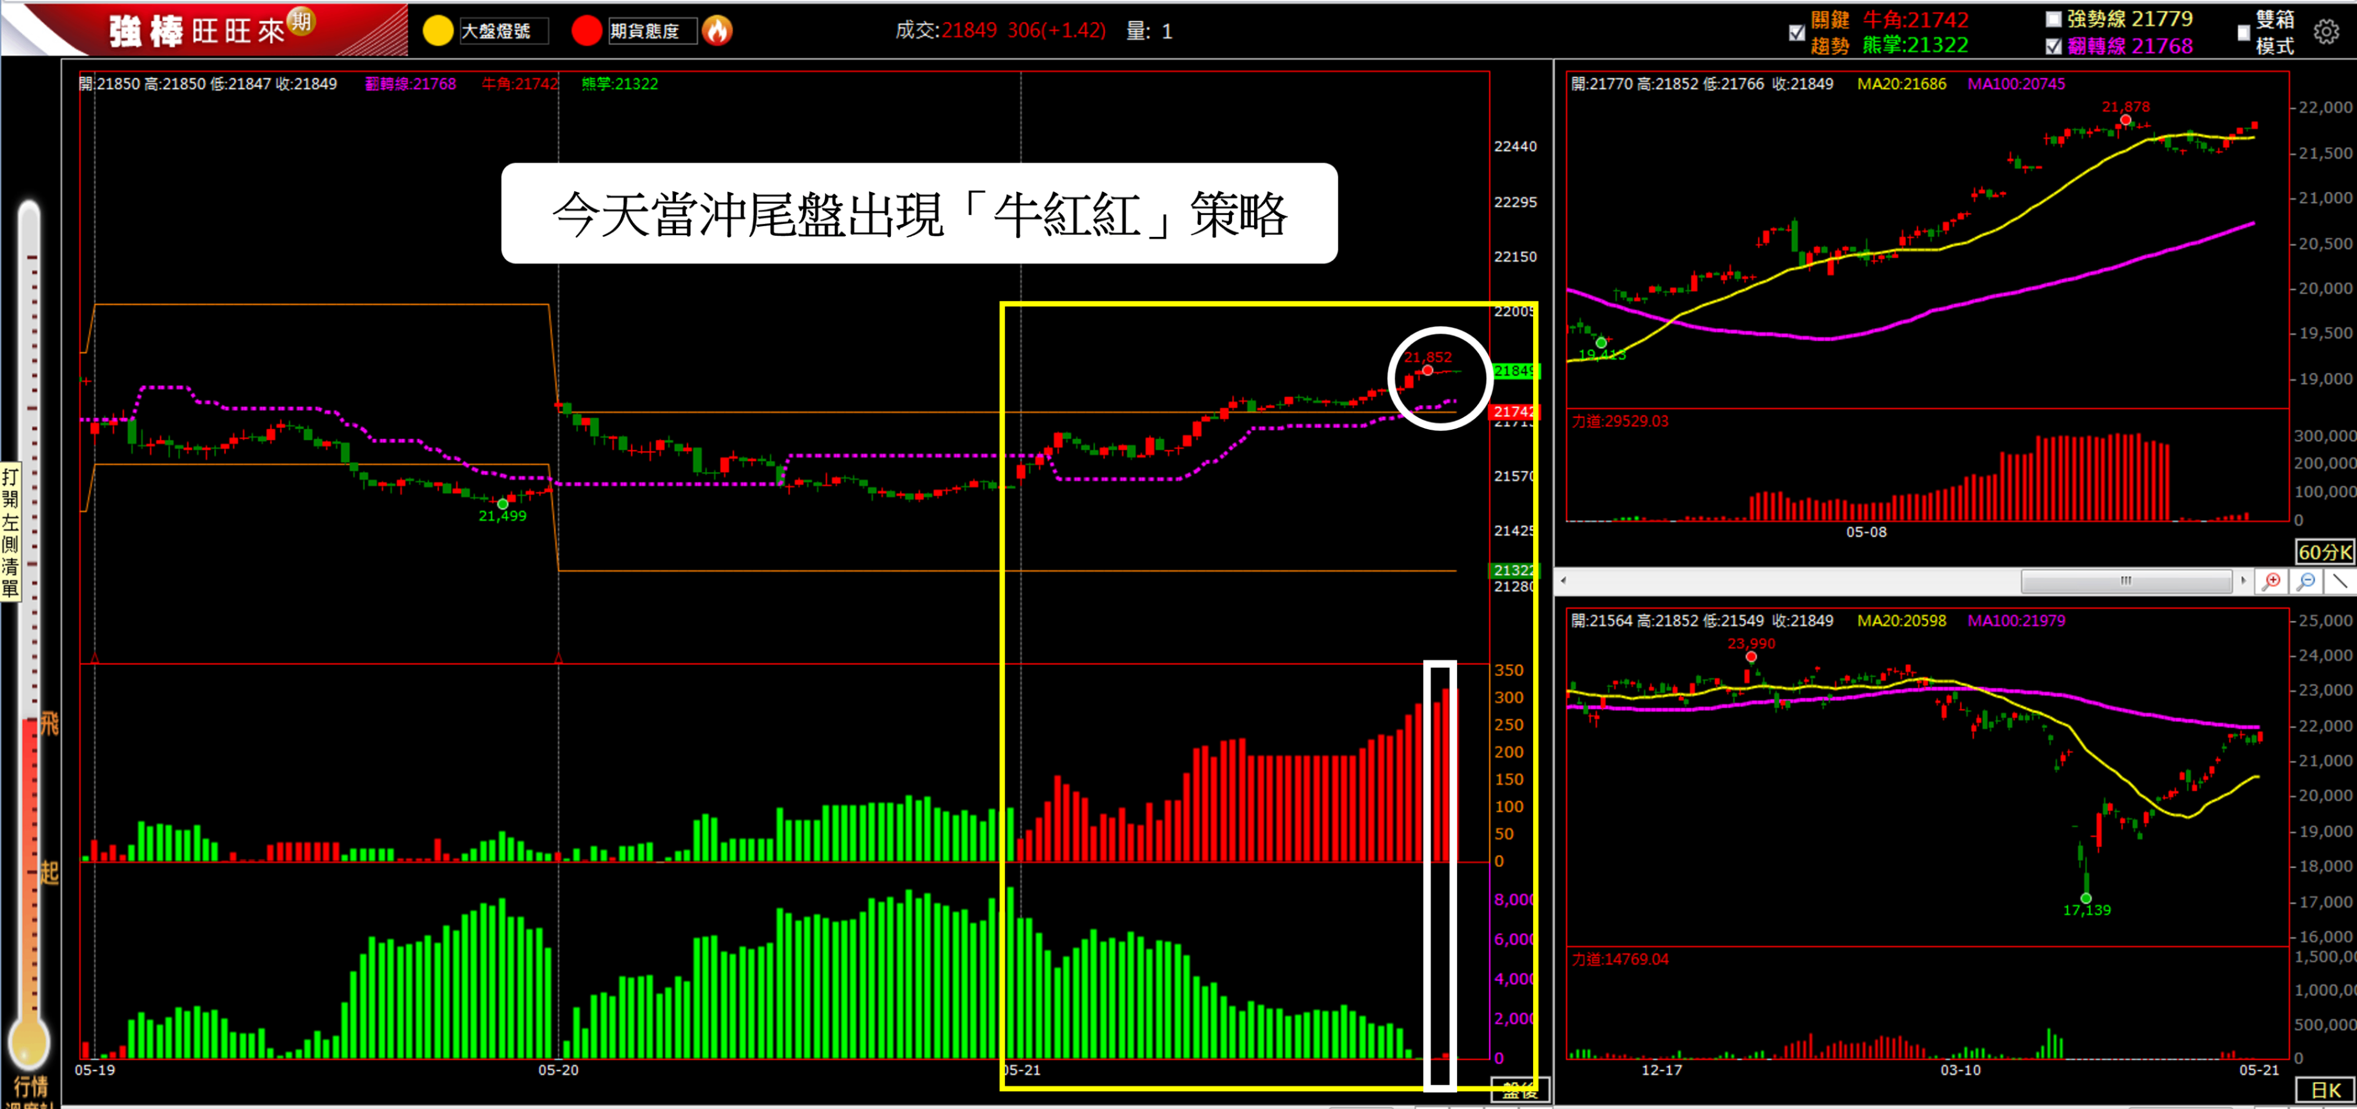
Task: Click the green 21849 price axis tag
Action: point(1514,372)
